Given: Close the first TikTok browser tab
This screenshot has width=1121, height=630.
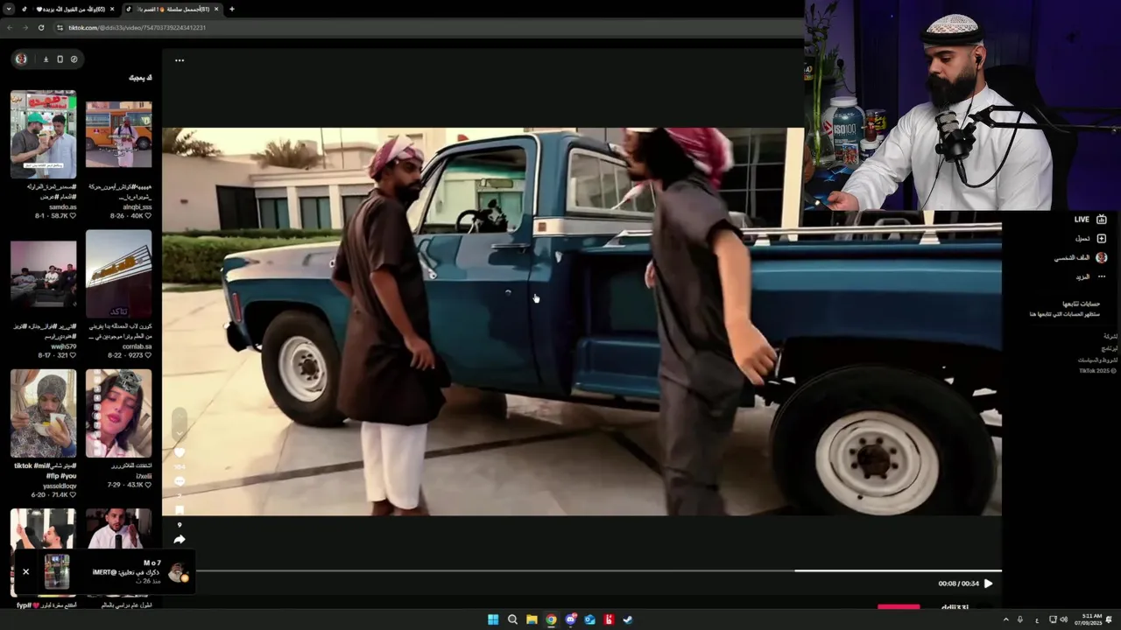Looking at the screenshot, I should (112, 9).
